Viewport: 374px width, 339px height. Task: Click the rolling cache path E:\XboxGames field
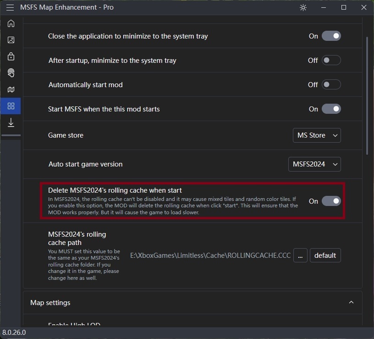(x=210, y=256)
